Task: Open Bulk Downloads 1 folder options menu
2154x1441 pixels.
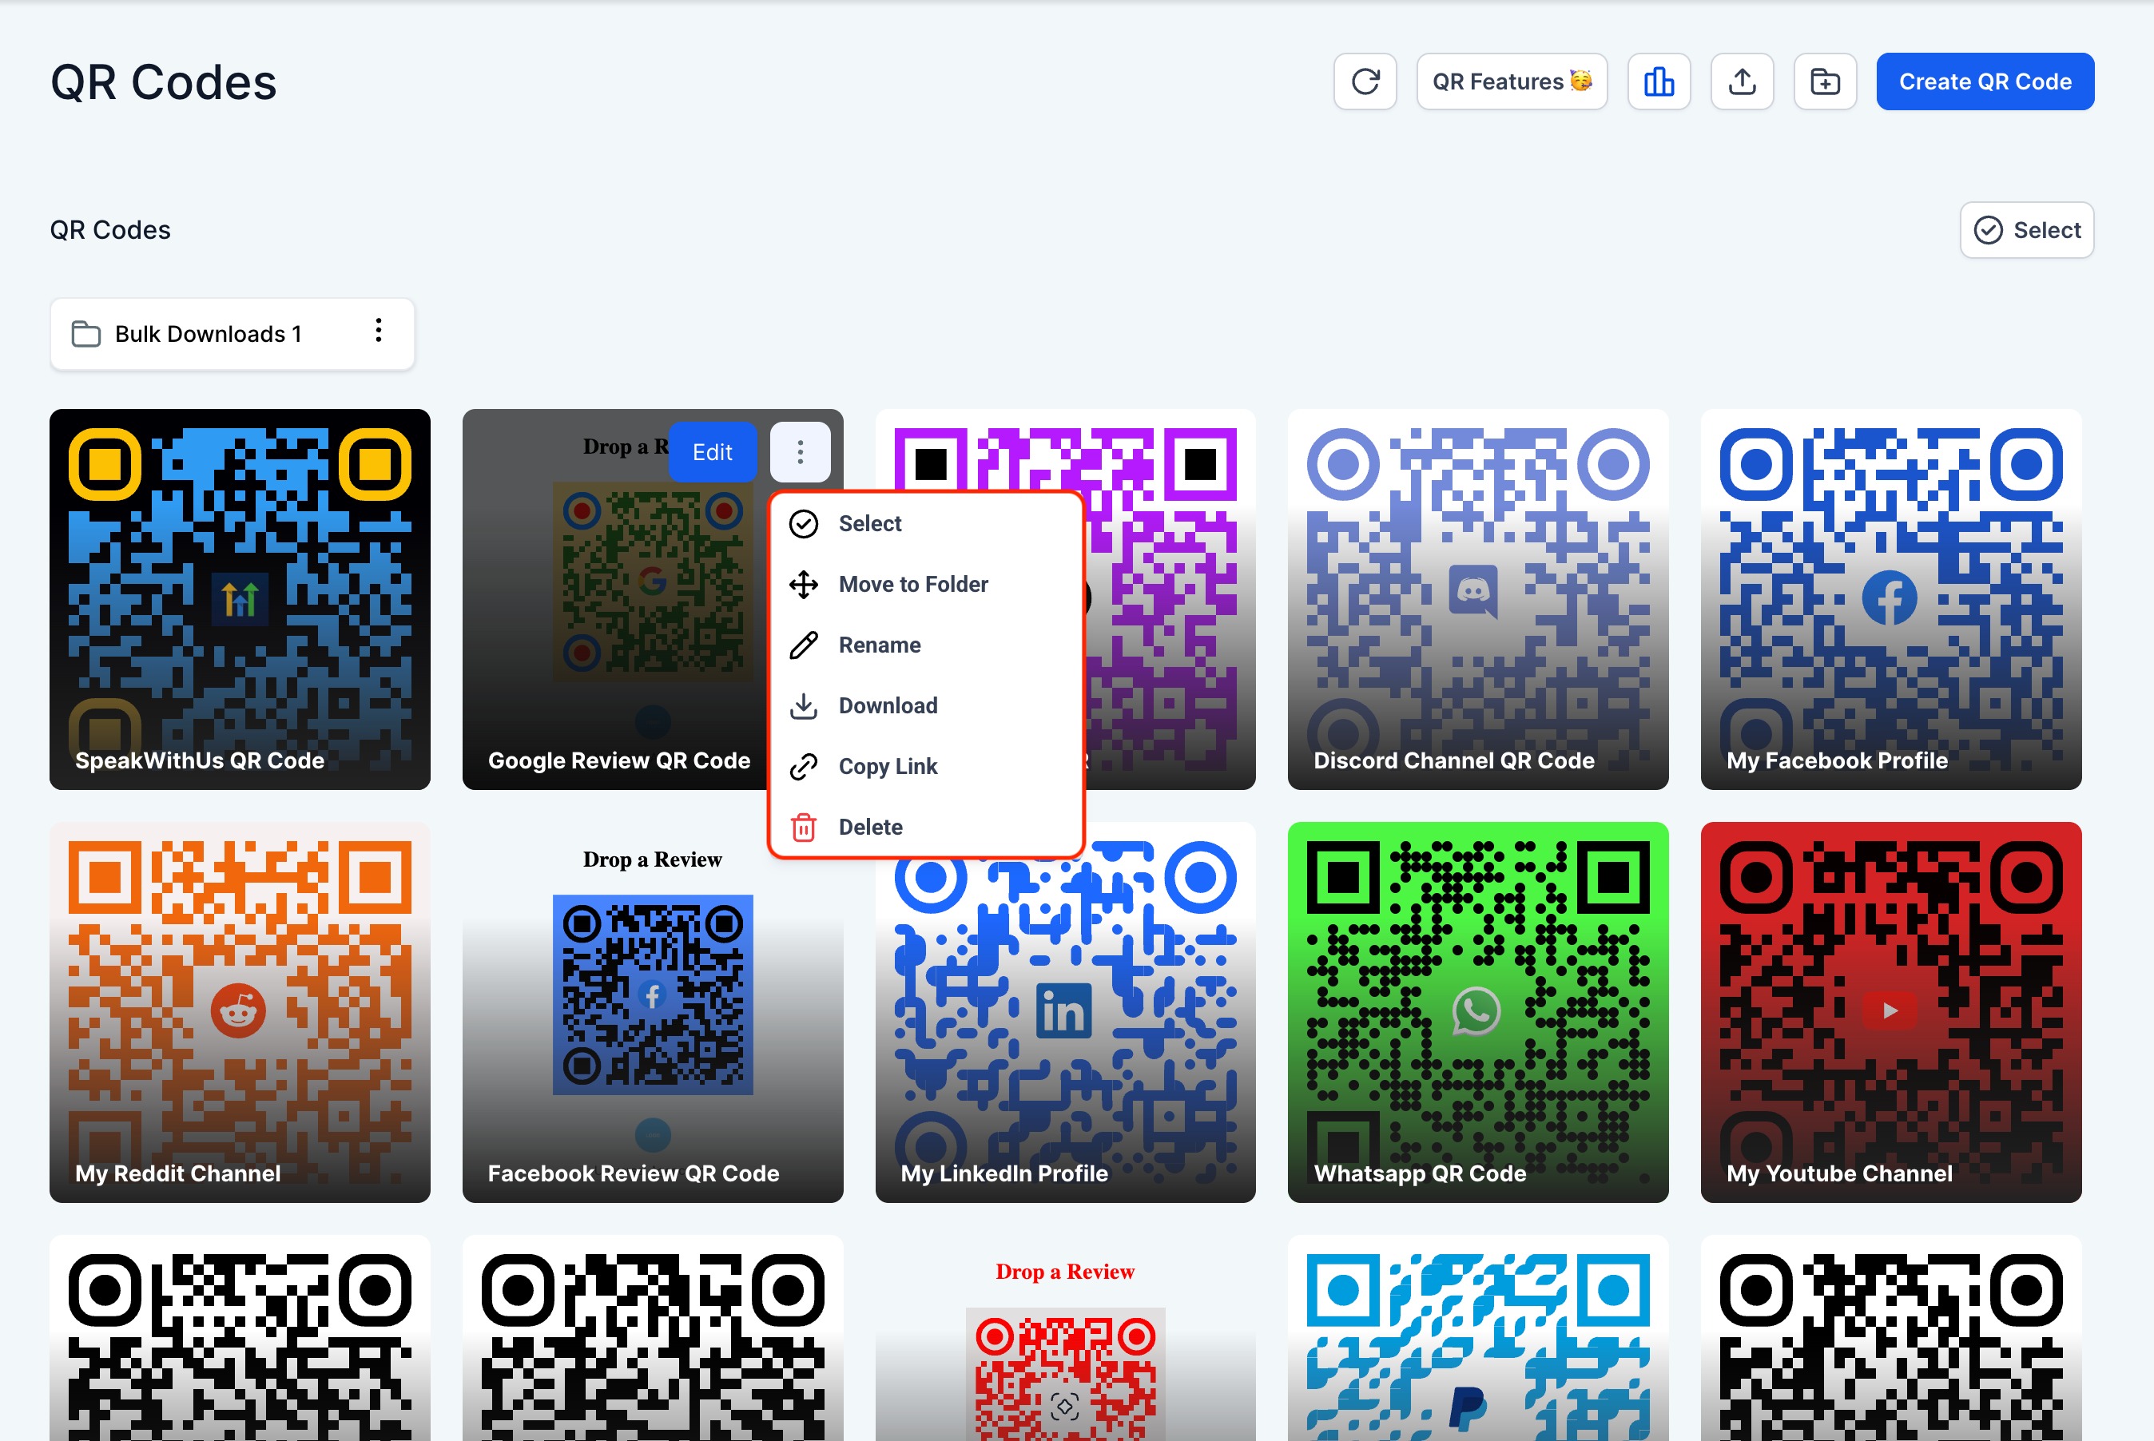Action: point(379,331)
